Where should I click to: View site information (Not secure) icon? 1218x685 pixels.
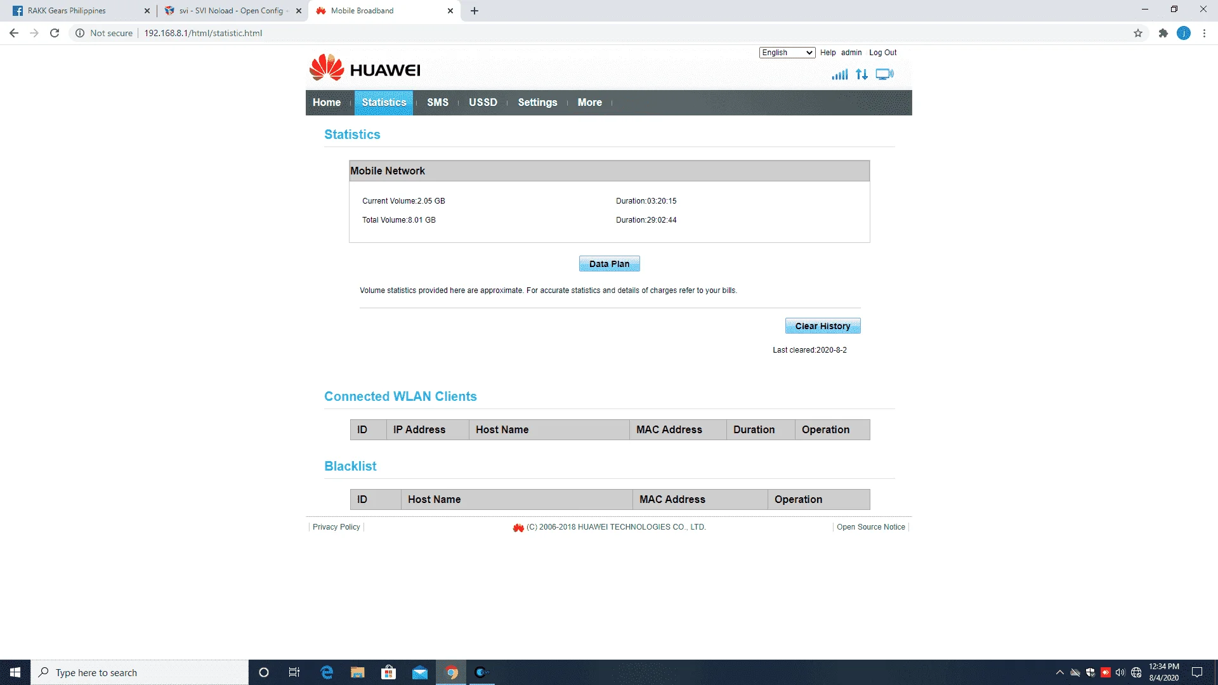pyautogui.click(x=80, y=33)
